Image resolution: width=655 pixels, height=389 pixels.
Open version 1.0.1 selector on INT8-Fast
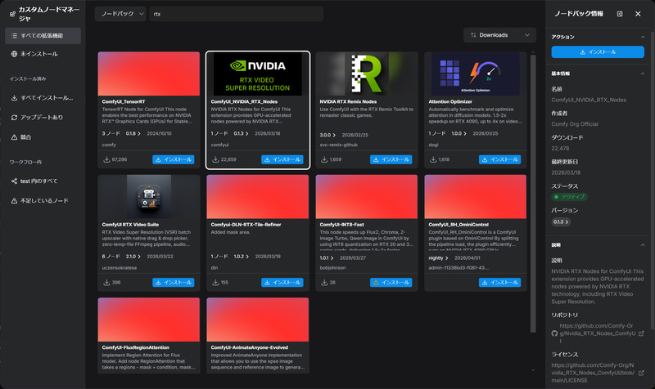coord(327,258)
